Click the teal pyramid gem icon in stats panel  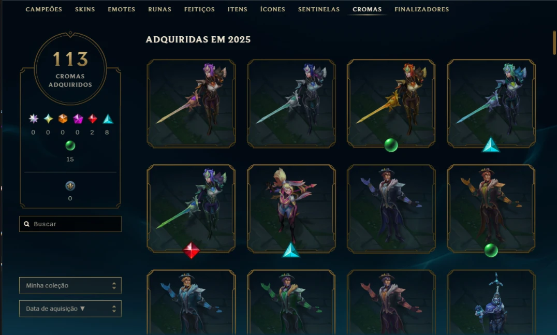108,119
